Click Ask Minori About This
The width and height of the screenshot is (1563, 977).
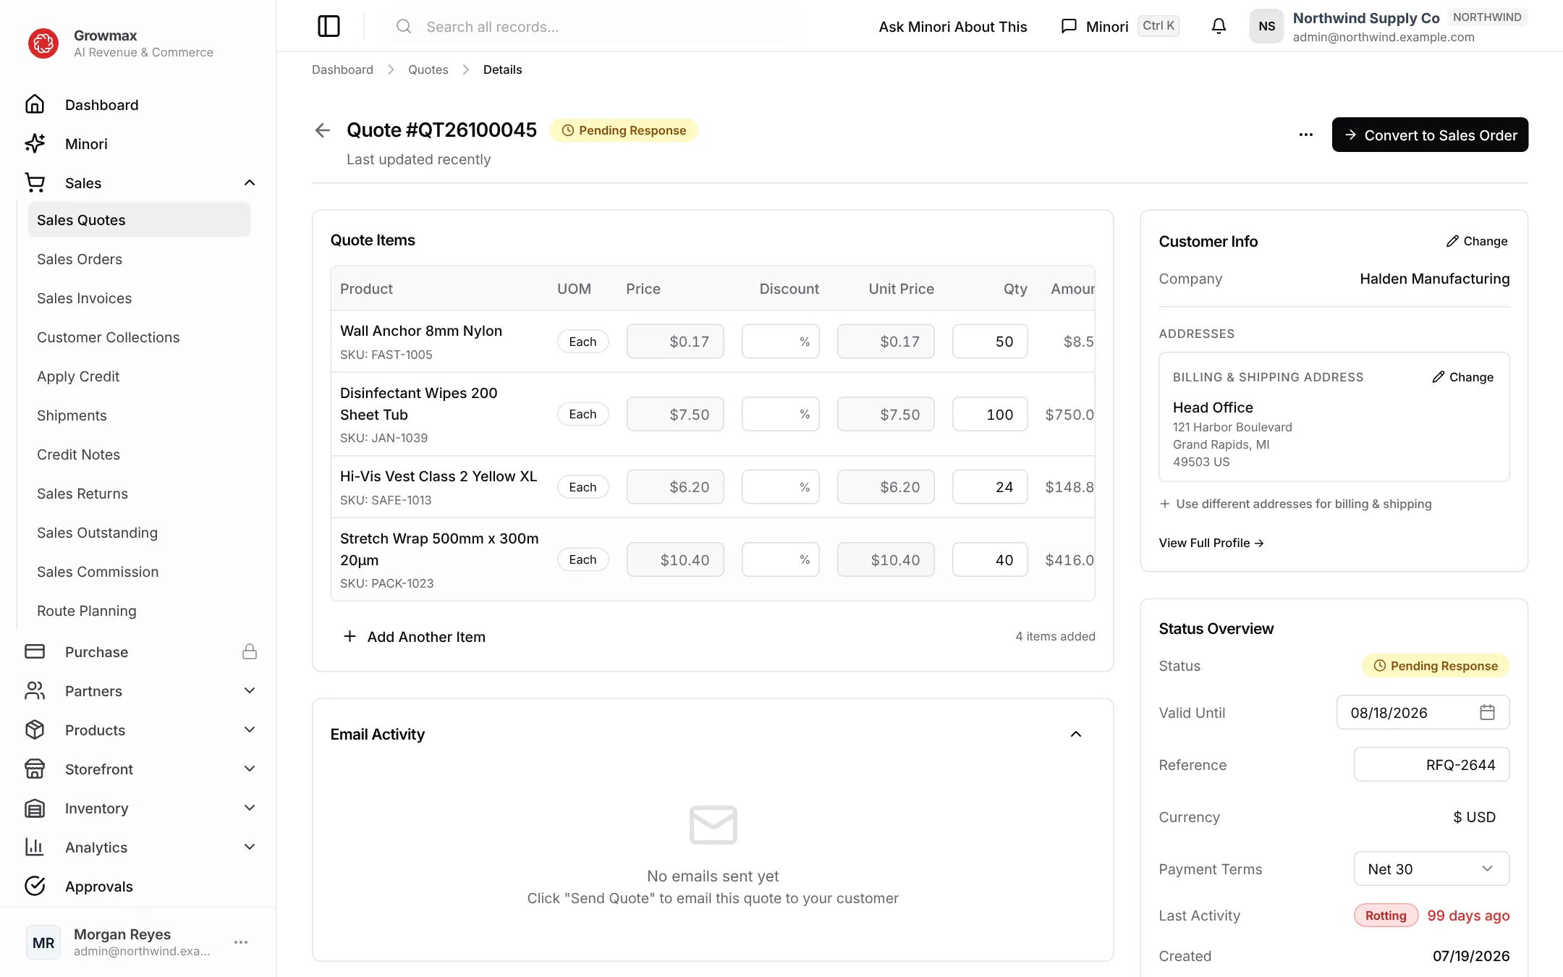(x=952, y=26)
